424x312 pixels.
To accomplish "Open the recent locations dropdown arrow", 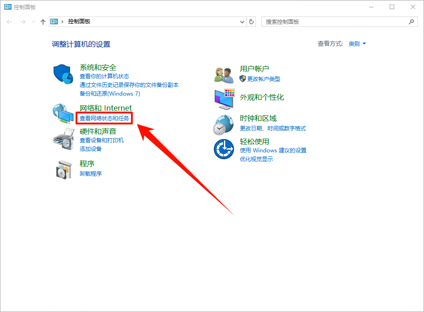I will click(x=33, y=22).
